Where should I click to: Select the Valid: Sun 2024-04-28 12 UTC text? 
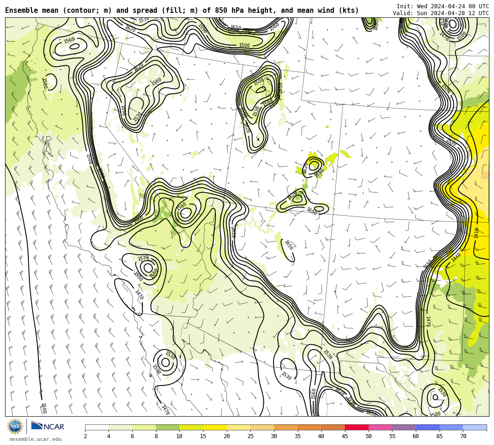click(441, 13)
